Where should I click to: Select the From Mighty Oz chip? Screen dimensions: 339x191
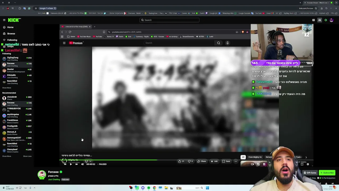pyautogui.click(x=255, y=157)
